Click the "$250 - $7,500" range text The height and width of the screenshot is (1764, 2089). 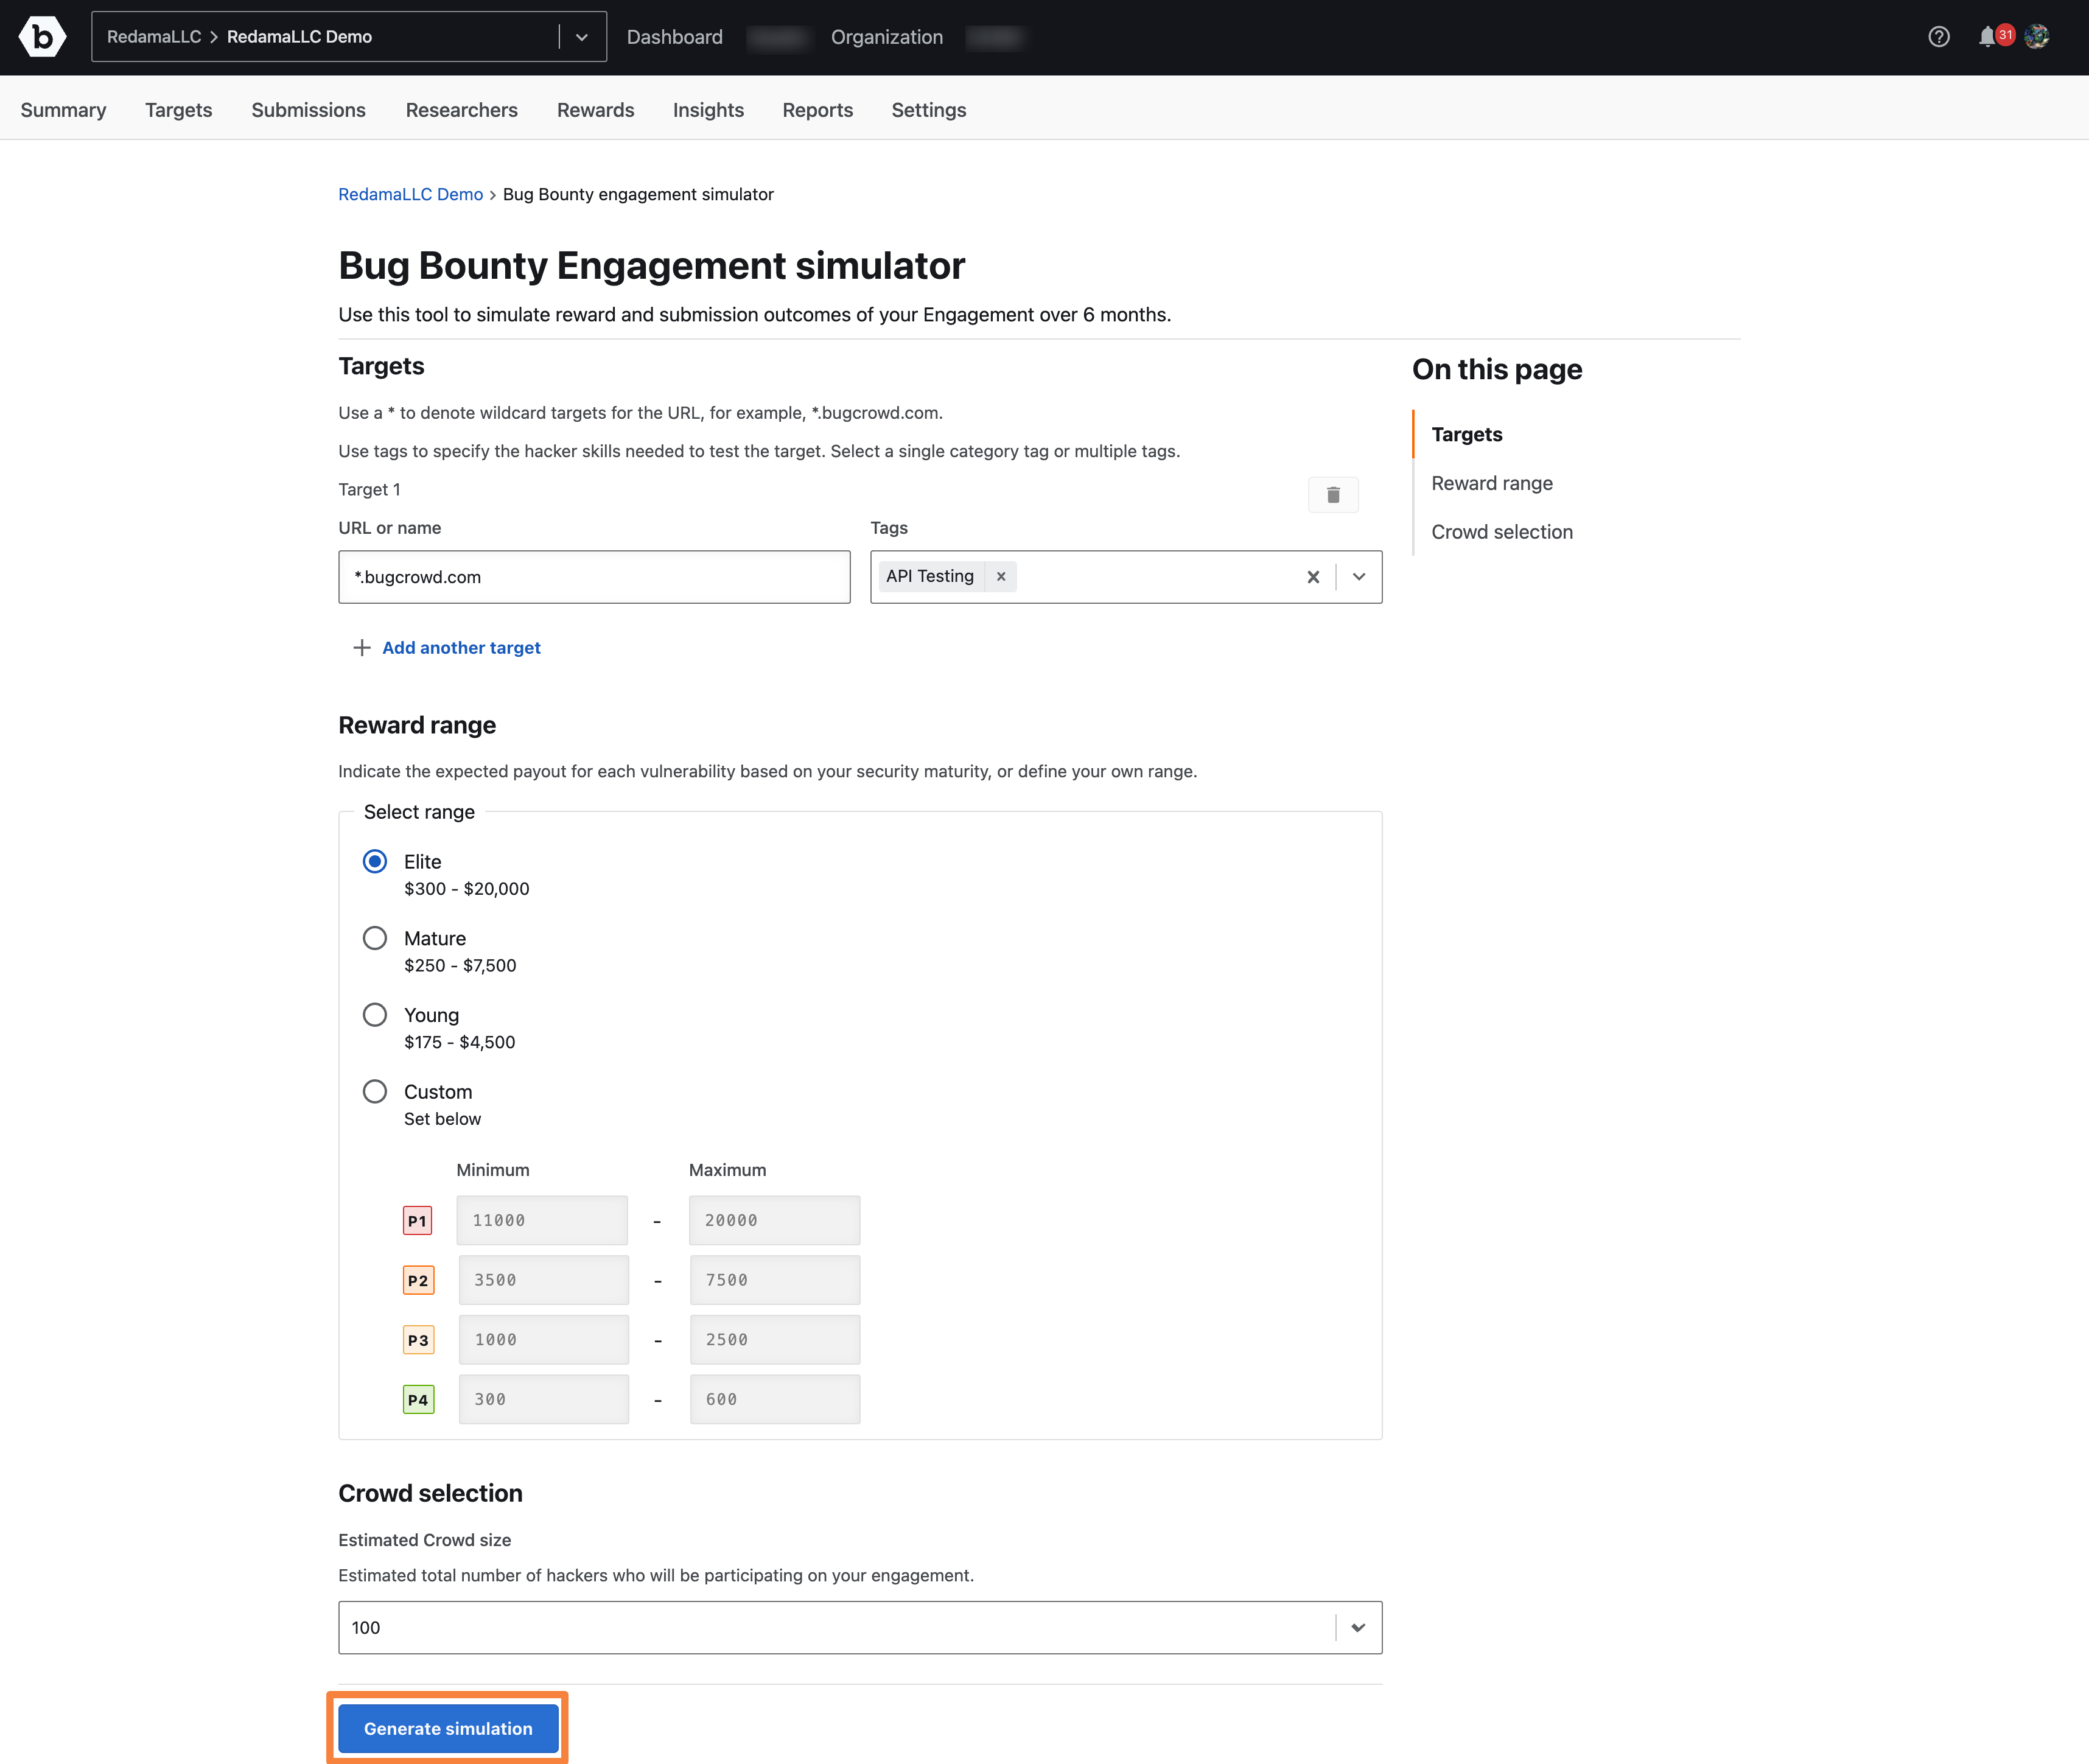coord(460,965)
